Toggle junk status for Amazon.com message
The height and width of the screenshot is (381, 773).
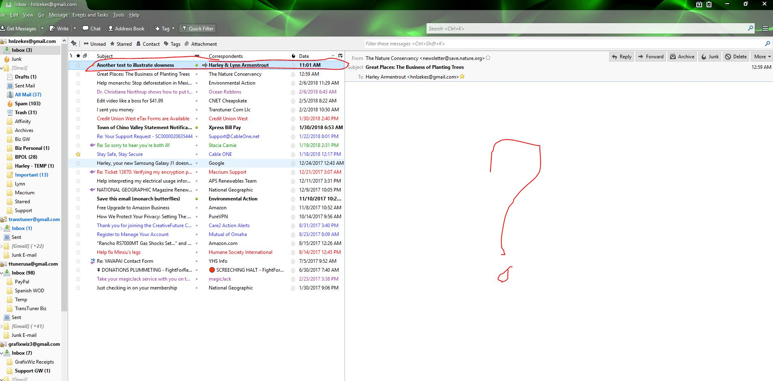293,243
